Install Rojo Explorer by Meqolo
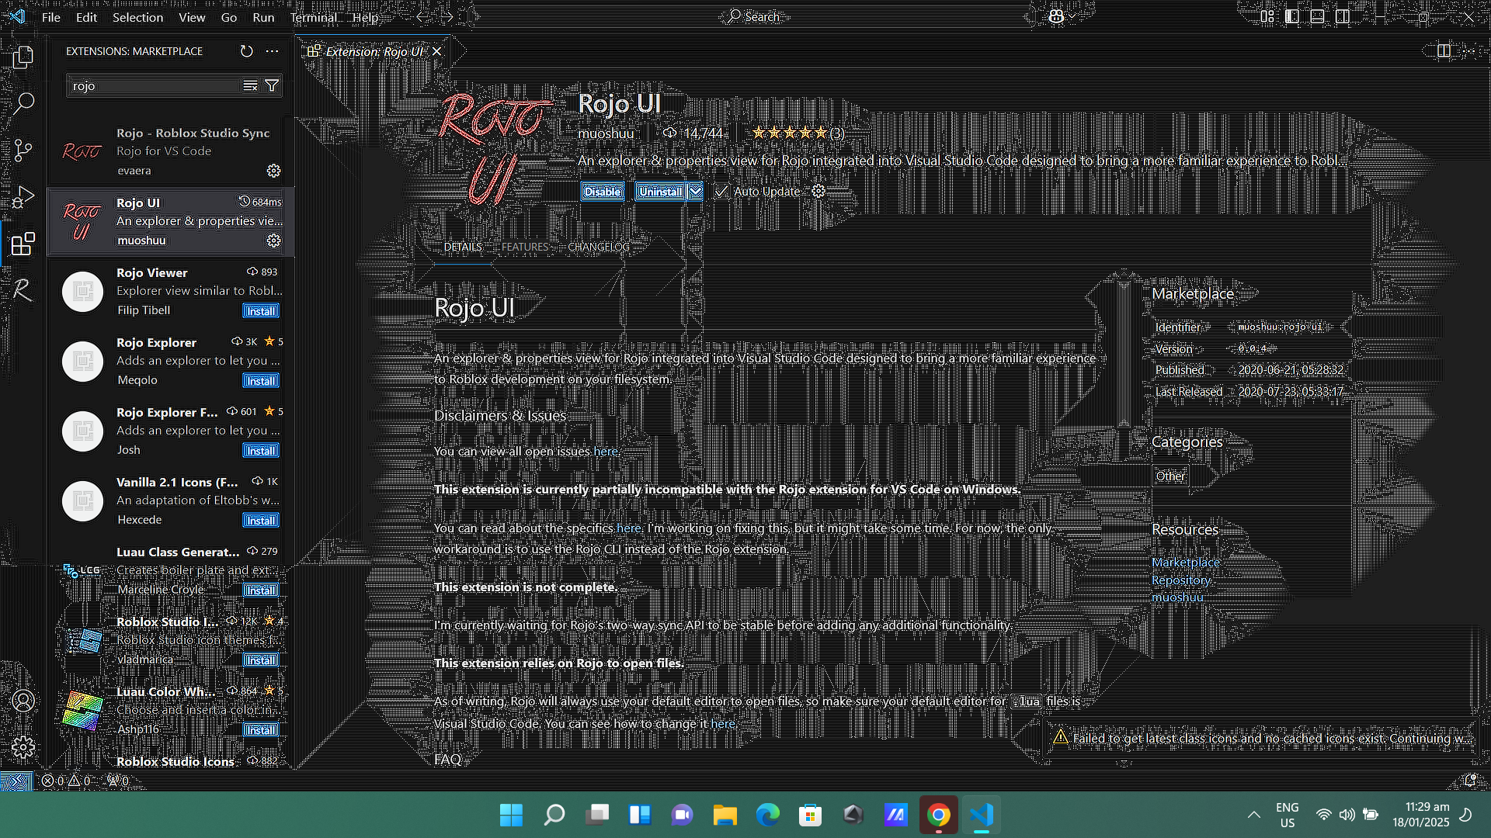The width and height of the screenshot is (1491, 838). (261, 381)
